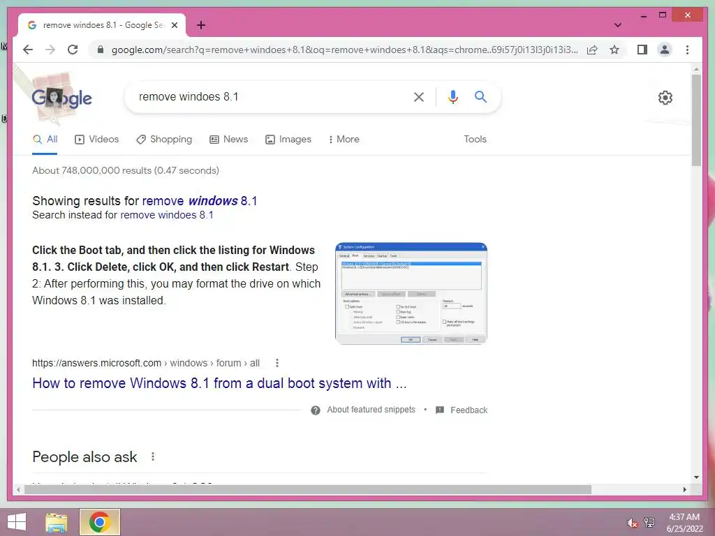Click the vertical scrollbar thumb
The height and width of the screenshot is (536, 715).
point(696,120)
